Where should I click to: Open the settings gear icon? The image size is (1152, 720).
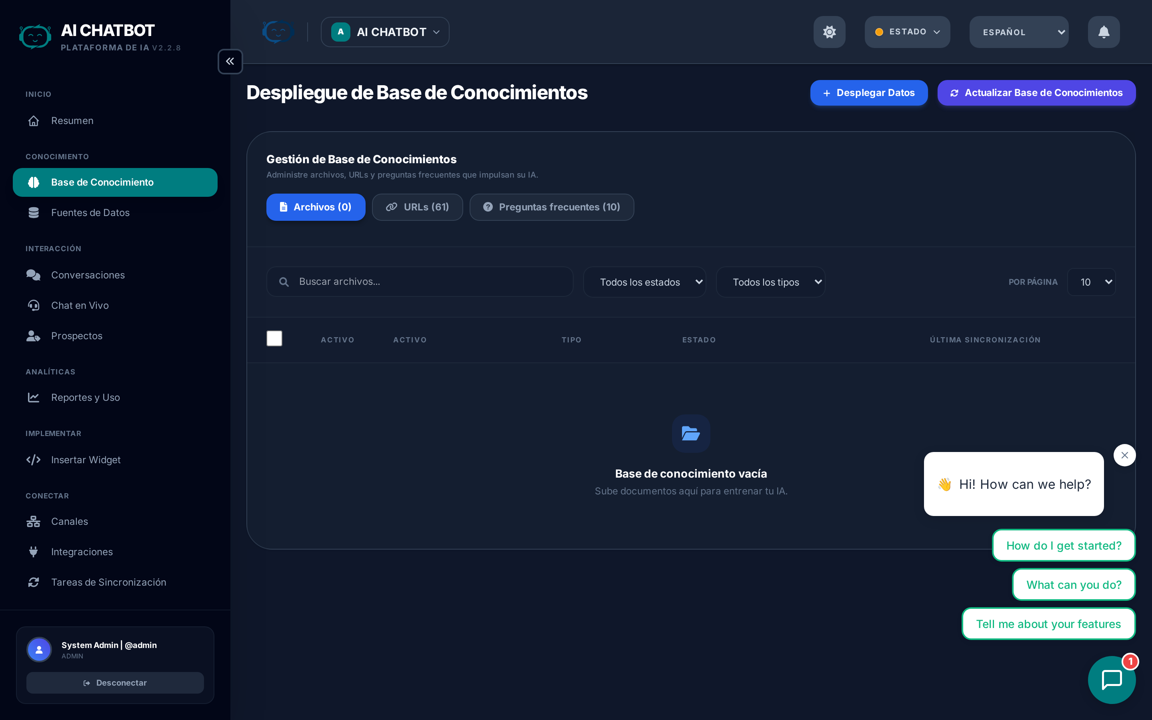(829, 32)
